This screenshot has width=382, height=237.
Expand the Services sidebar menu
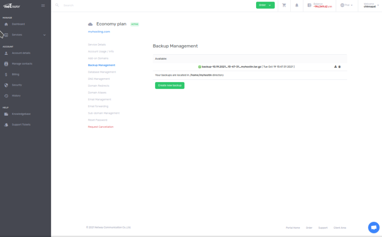pos(25,35)
